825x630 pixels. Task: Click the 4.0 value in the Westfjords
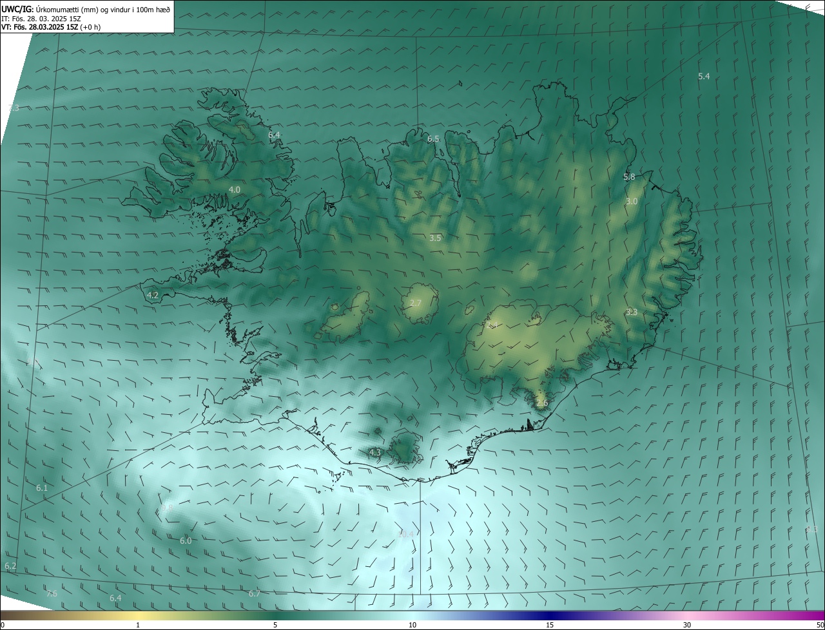click(x=235, y=190)
